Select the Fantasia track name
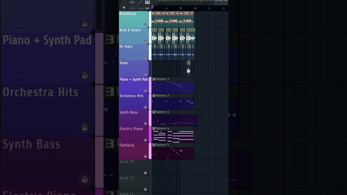The width and height of the screenshot is (347, 195). tap(127, 145)
